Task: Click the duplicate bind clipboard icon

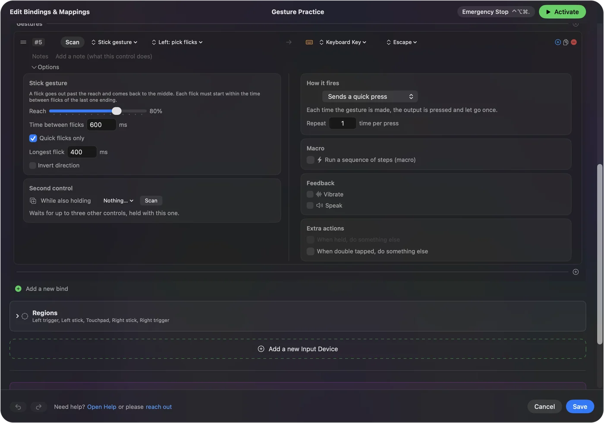Action: (x=566, y=42)
